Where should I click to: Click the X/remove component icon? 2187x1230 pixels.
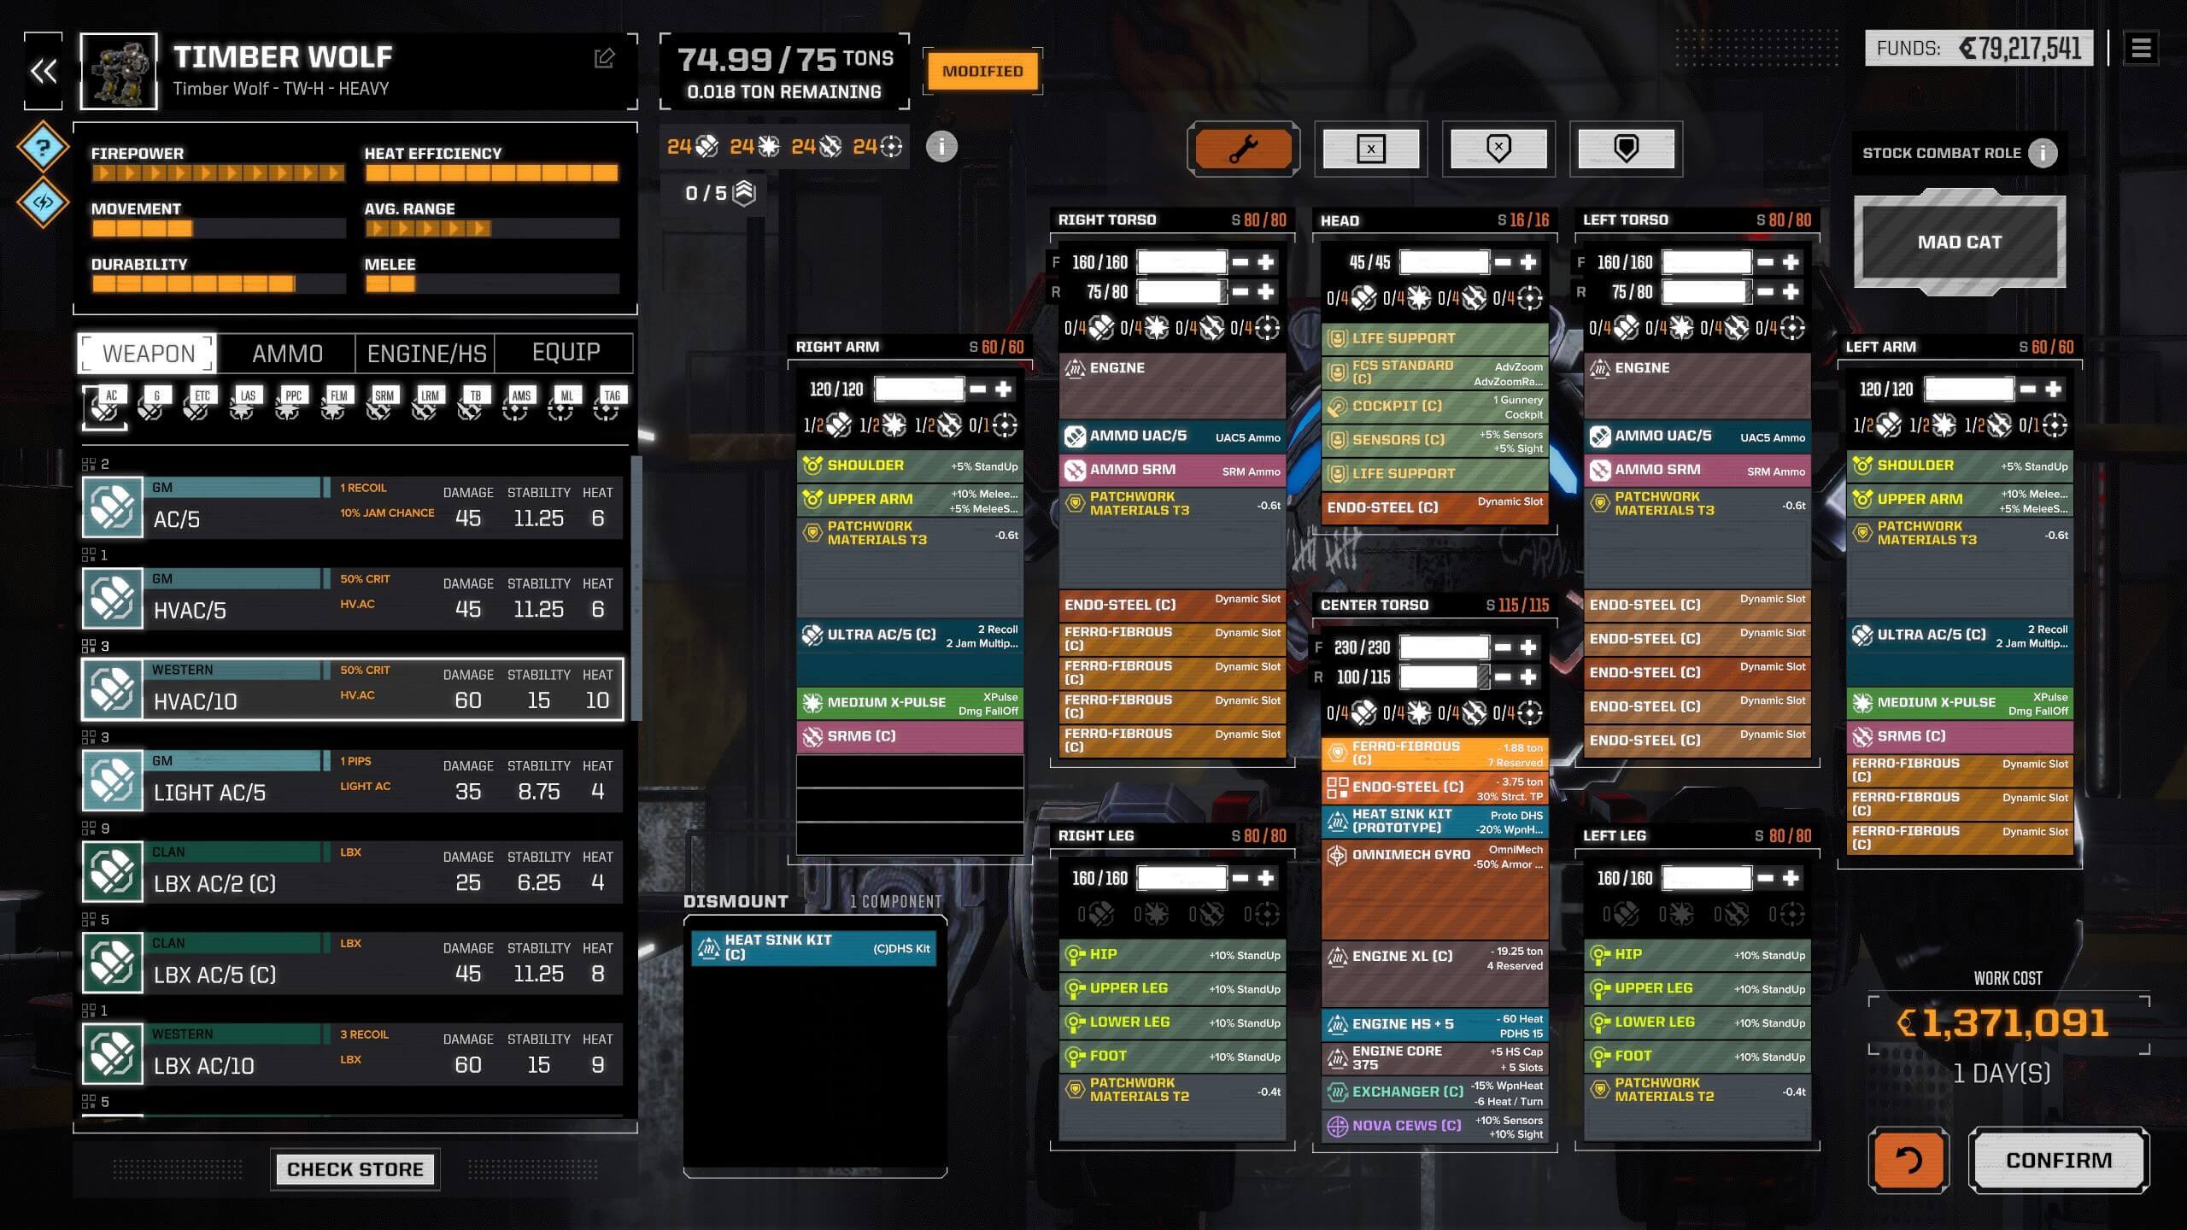pyautogui.click(x=1370, y=147)
